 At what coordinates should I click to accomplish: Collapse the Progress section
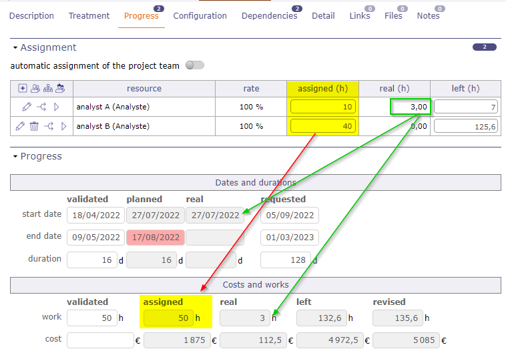[x=15, y=157]
